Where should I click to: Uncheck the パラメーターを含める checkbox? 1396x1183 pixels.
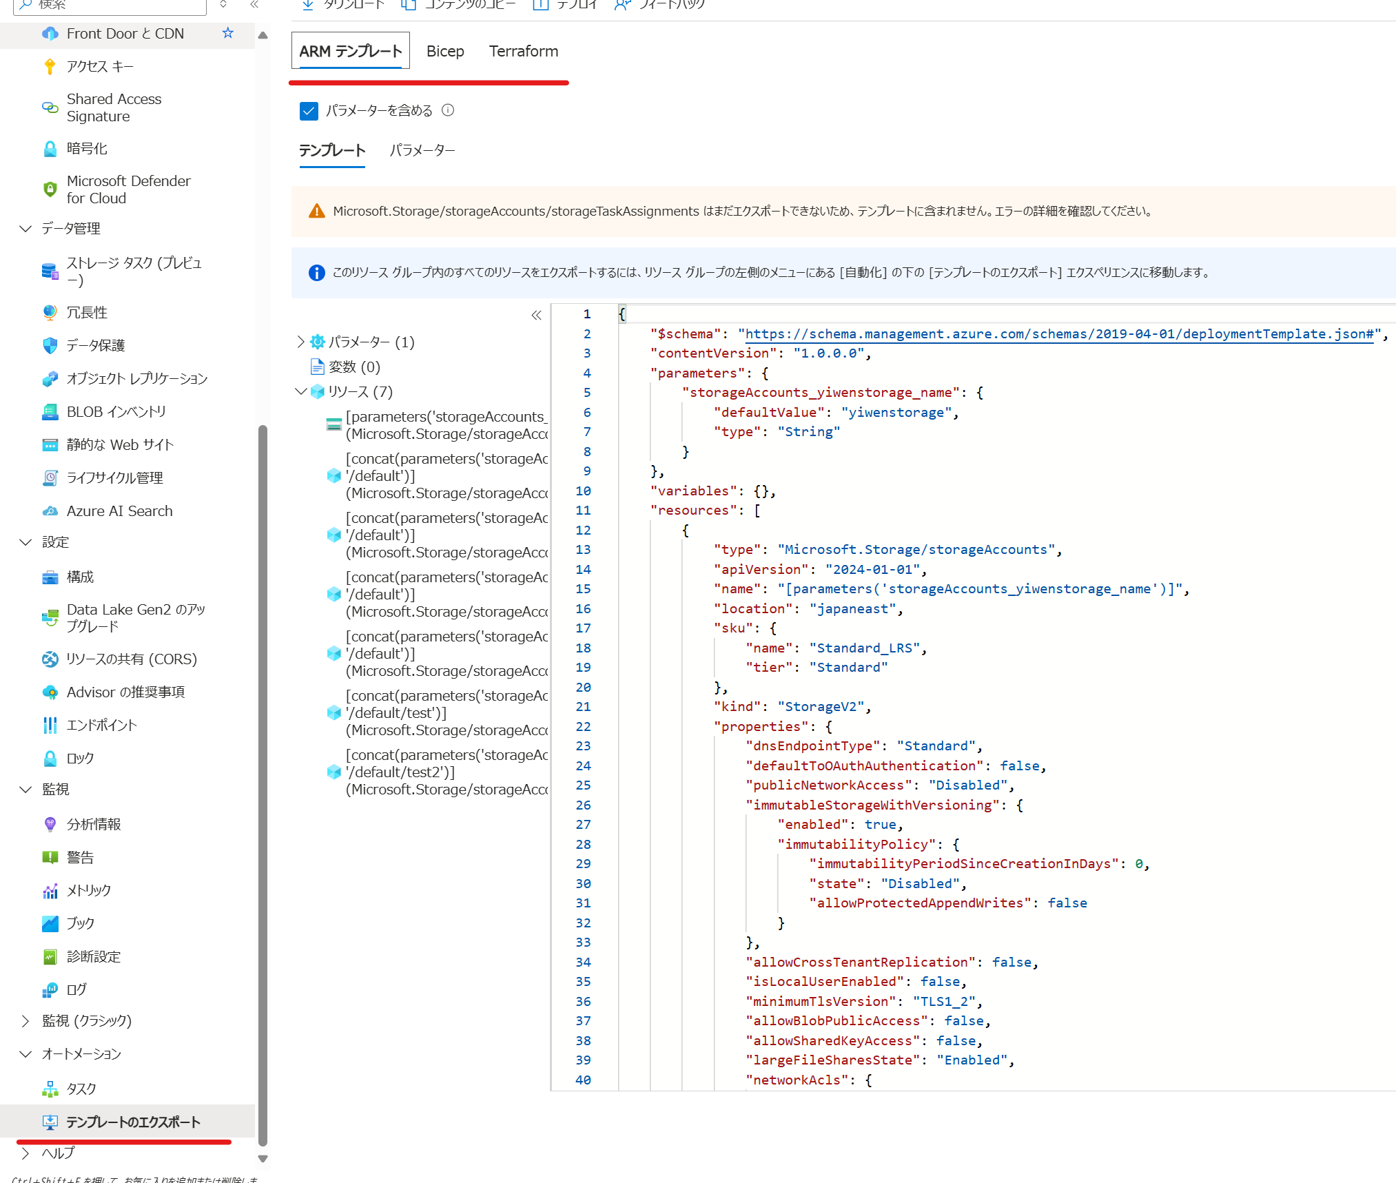[309, 111]
